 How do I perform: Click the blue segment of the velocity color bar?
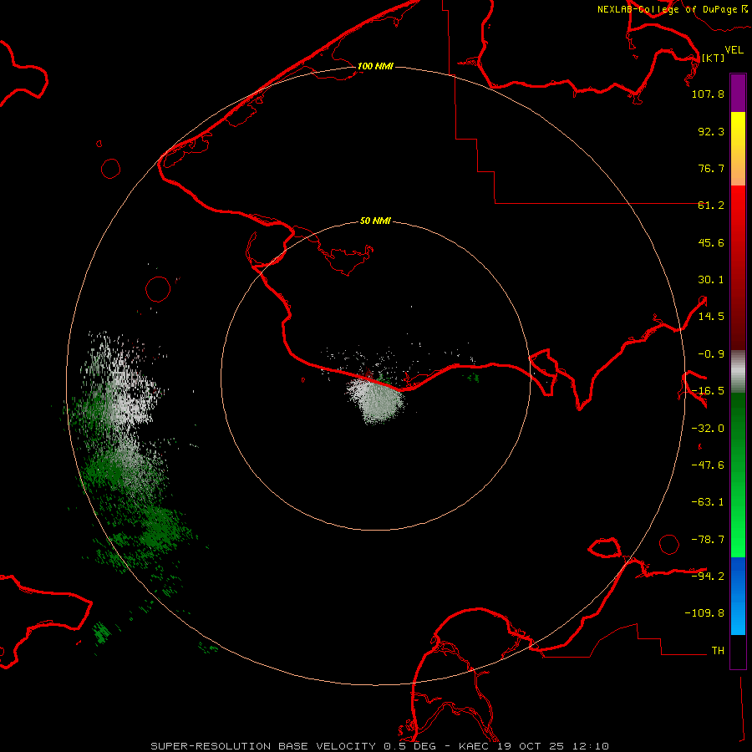pos(738,596)
